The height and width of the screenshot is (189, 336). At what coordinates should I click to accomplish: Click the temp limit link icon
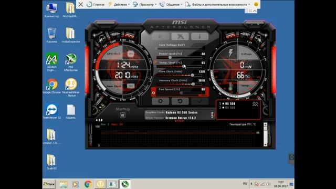pyautogui.click(x=155, y=62)
